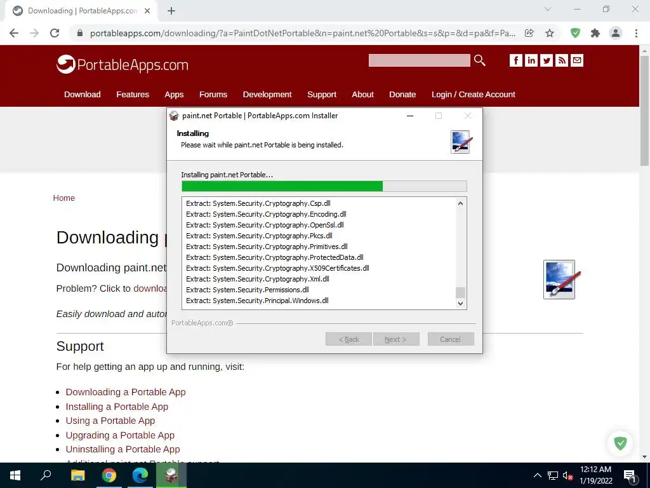Click the PortableApps.com logo
The image size is (650, 488).
123,64
